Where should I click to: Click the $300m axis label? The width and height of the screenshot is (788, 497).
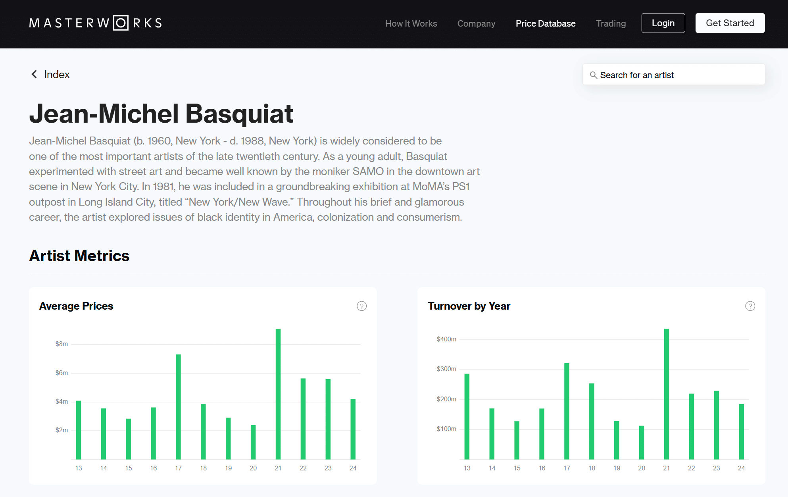point(446,369)
